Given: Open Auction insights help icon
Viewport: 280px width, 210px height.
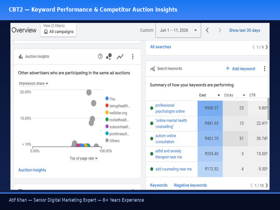Looking at the screenshot, I should [x=100, y=57].
